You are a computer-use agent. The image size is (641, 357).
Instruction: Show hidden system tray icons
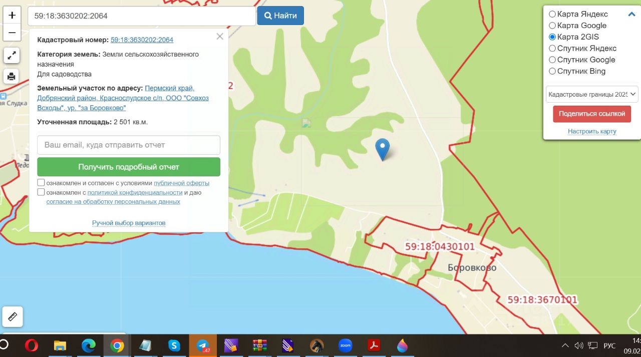pyautogui.click(x=565, y=345)
